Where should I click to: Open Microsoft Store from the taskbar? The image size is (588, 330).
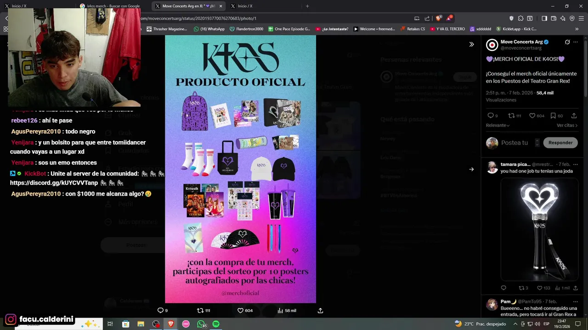[125, 324]
